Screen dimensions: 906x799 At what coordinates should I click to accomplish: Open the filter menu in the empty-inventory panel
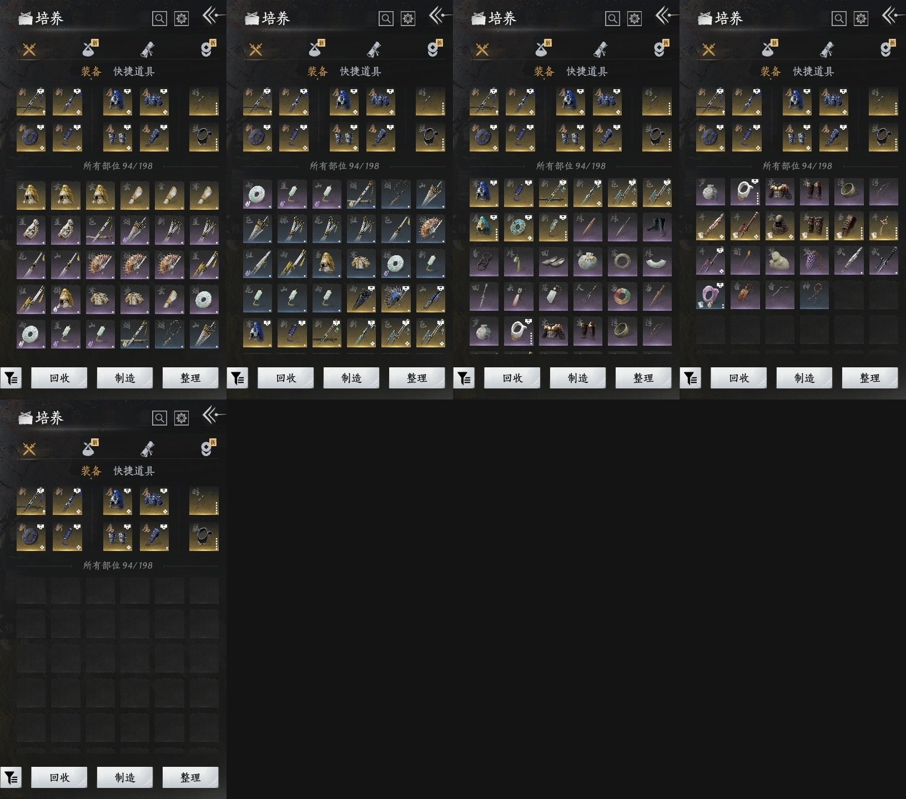coord(11,778)
